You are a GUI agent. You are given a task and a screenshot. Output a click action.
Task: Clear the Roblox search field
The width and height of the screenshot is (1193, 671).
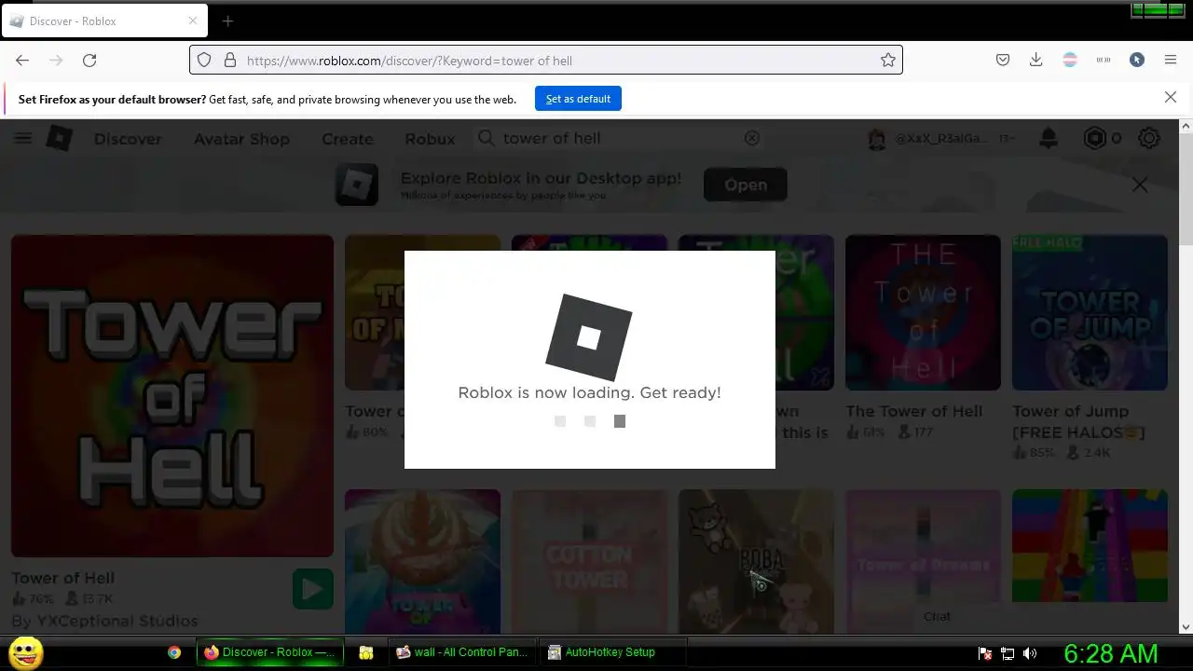pyautogui.click(x=752, y=138)
